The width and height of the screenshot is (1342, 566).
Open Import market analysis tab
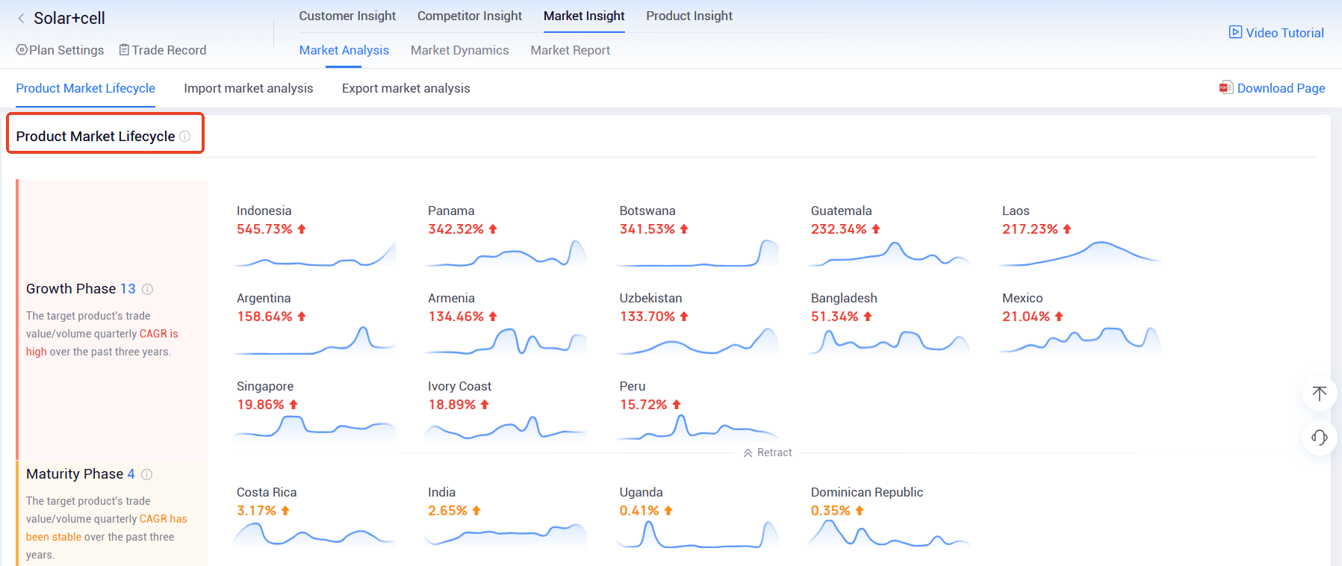pos(249,88)
